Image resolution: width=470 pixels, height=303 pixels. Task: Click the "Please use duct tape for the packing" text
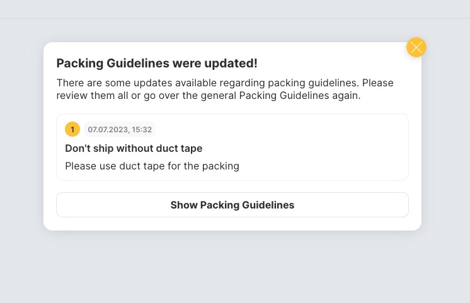coord(152,166)
